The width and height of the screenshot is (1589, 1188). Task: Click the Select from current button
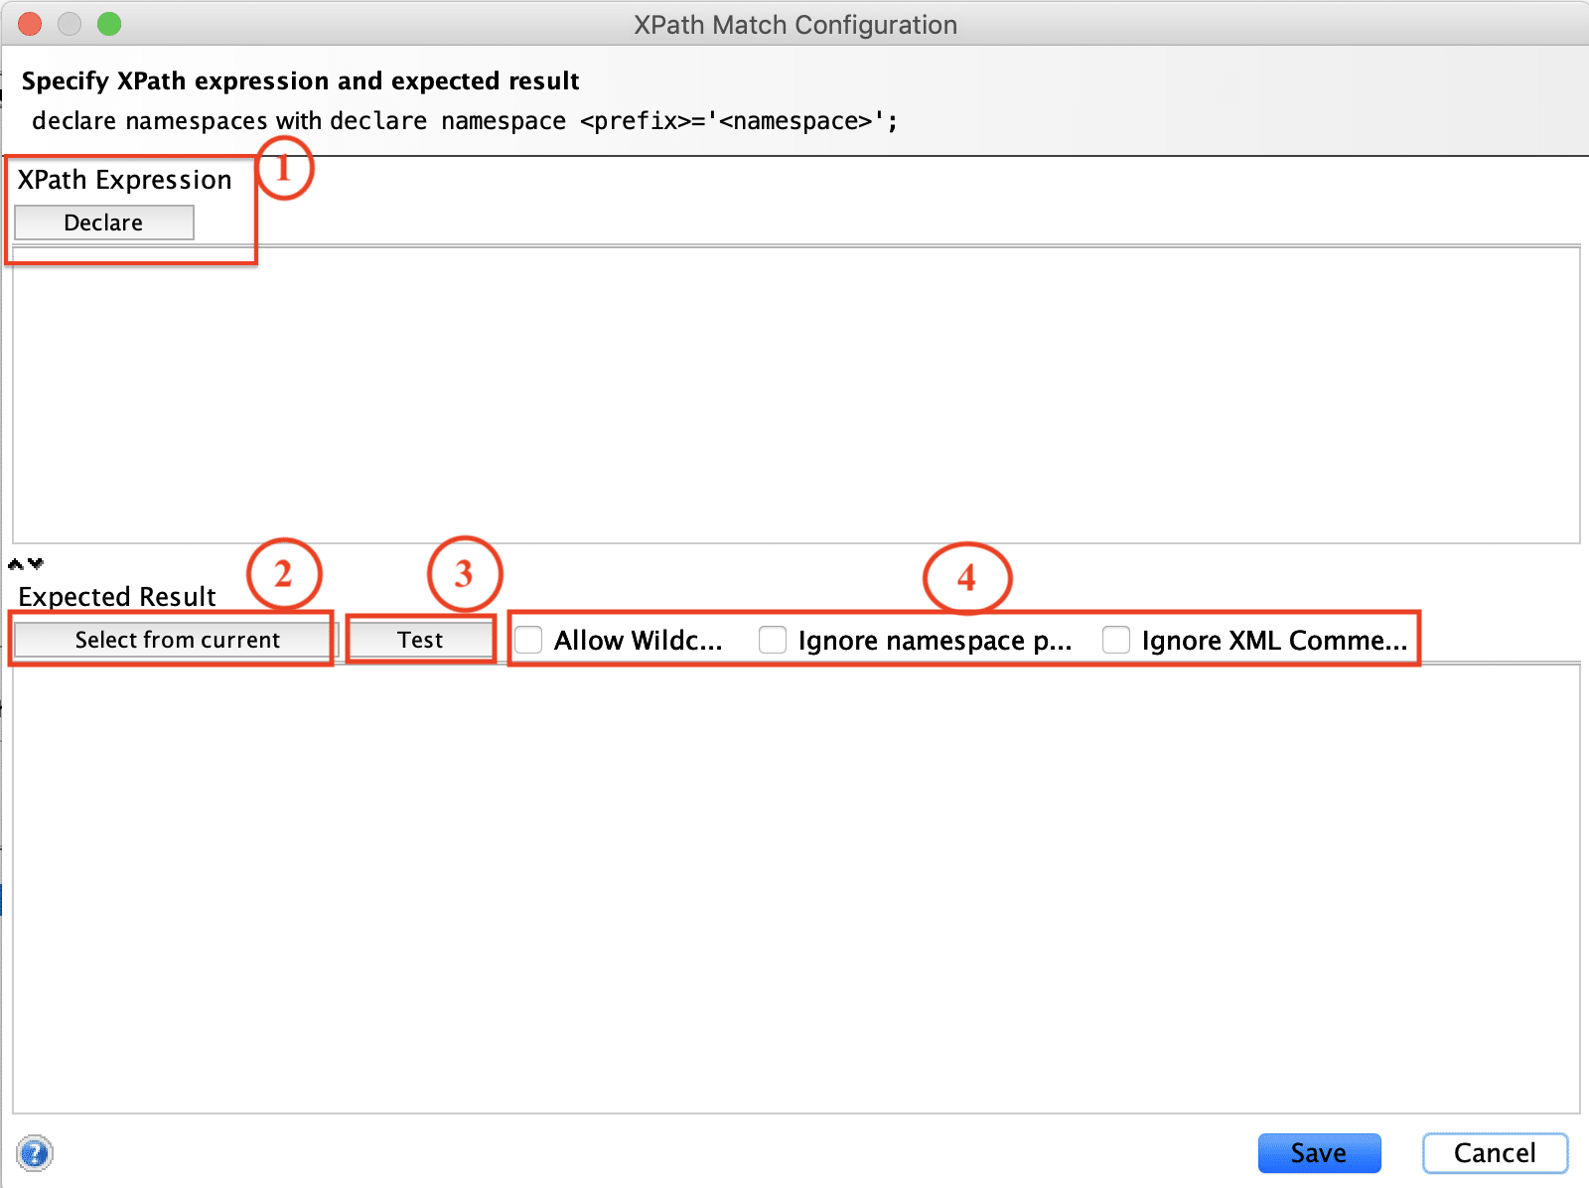pyautogui.click(x=177, y=640)
